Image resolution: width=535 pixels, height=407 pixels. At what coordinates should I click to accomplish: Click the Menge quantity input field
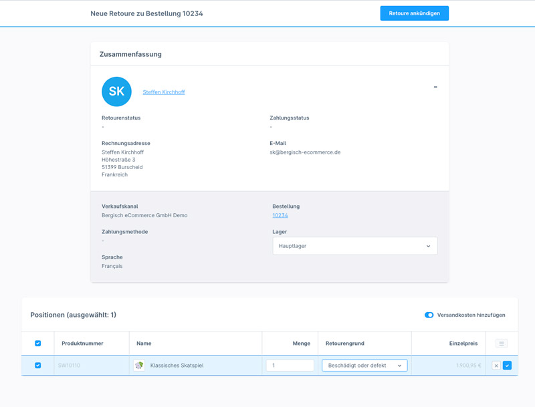pos(290,366)
